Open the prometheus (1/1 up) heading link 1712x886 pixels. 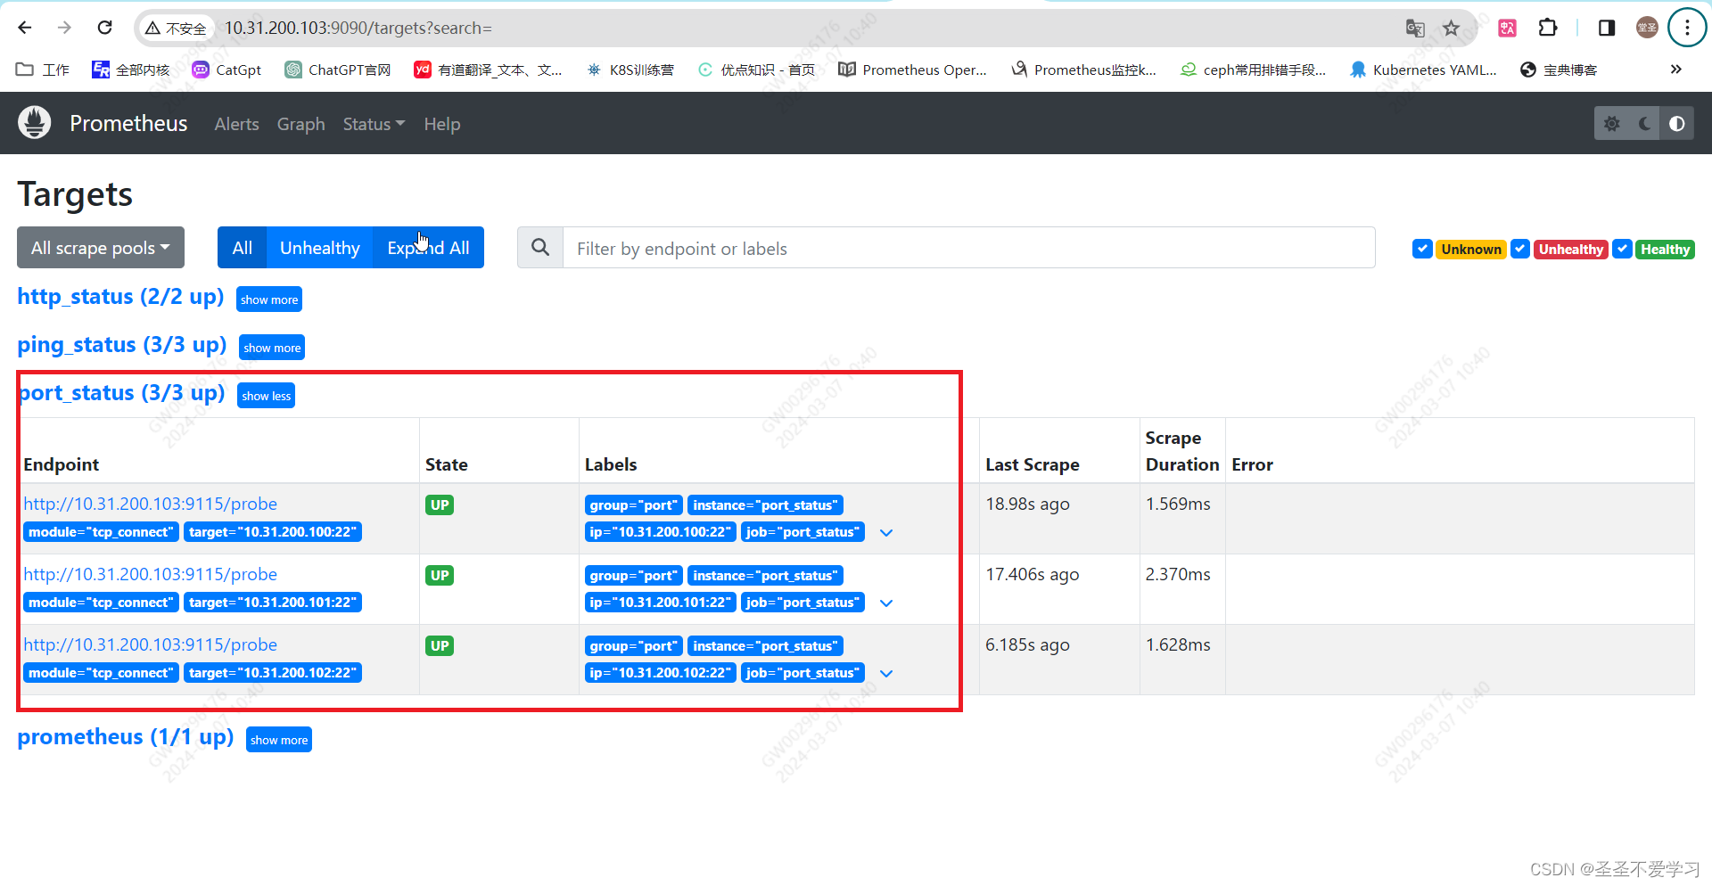click(x=126, y=737)
